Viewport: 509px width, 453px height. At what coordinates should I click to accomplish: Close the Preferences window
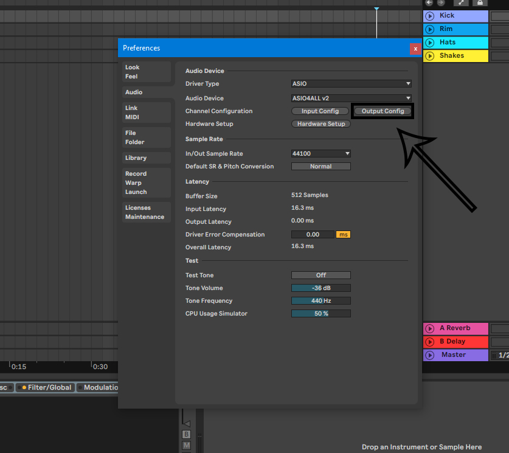tap(415, 49)
